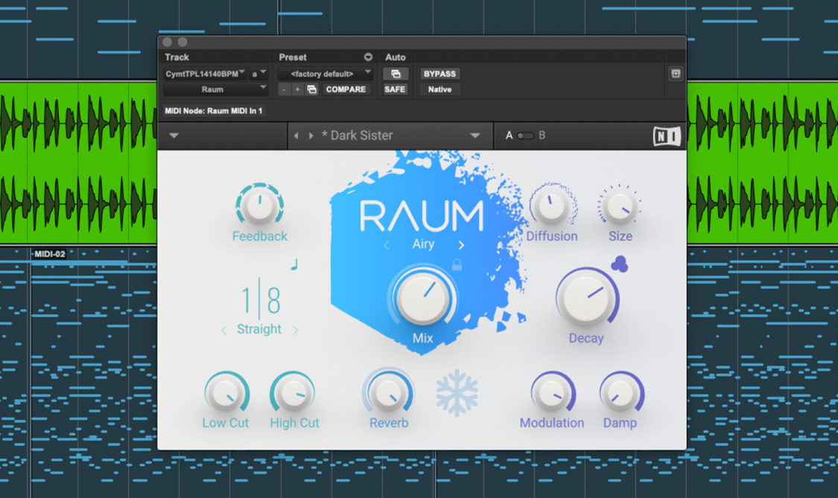The image size is (838, 498).
Task: Open the <factory default> preset dropdown
Action: pyautogui.click(x=326, y=74)
